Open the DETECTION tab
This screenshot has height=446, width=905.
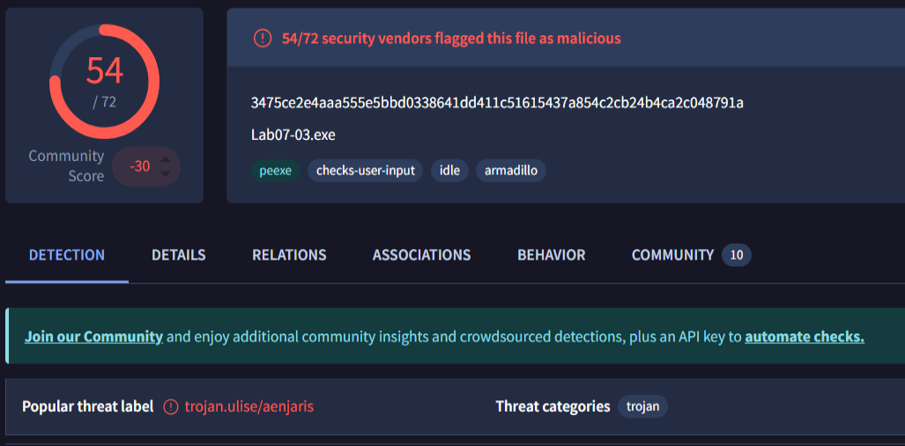67,255
